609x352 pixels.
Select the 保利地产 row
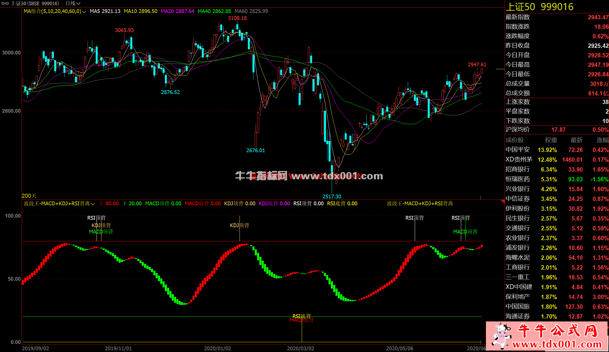click(x=557, y=297)
